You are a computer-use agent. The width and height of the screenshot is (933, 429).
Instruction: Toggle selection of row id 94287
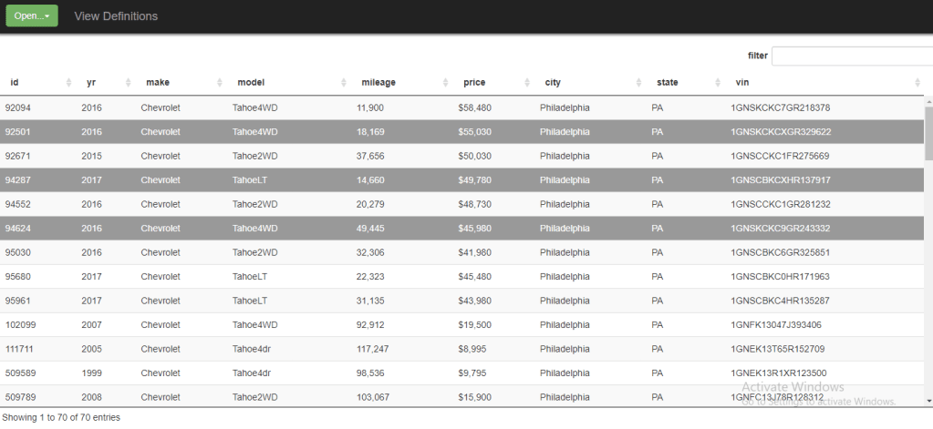click(x=365, y=180)
